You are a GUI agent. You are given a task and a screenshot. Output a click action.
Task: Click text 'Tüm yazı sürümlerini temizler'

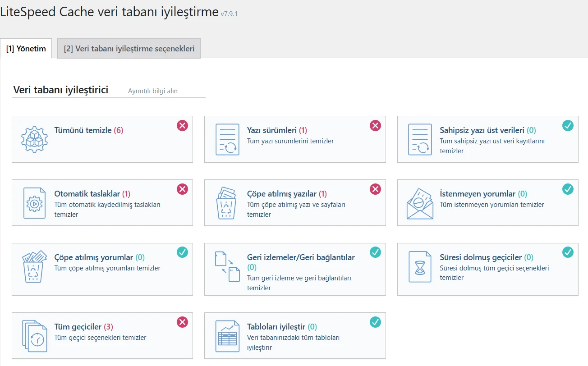290,141
